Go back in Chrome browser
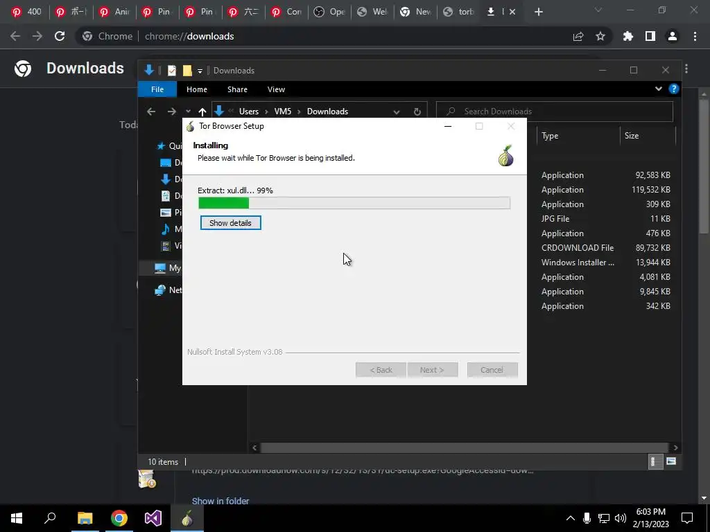Screen dimensions: 710x532 [x=15, y=36]
